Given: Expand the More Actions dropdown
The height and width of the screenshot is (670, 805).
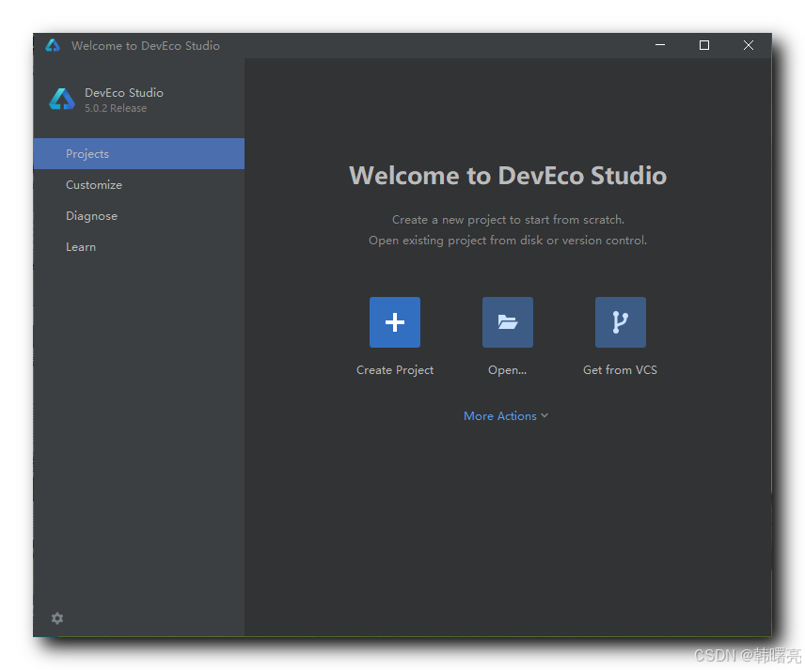Looking at the screenshot, I should (506, 416).
